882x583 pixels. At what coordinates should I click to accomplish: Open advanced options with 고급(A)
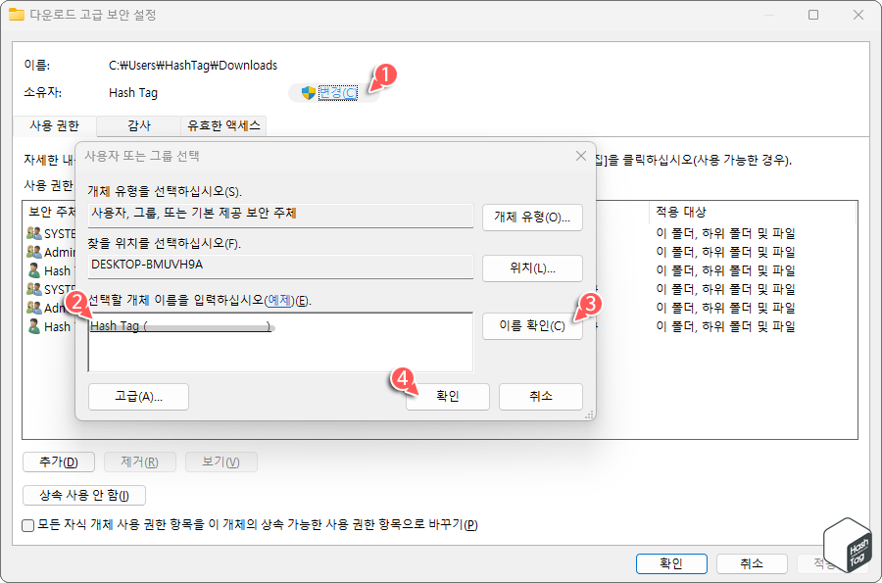pyautogui.click(x=137, y=397)
